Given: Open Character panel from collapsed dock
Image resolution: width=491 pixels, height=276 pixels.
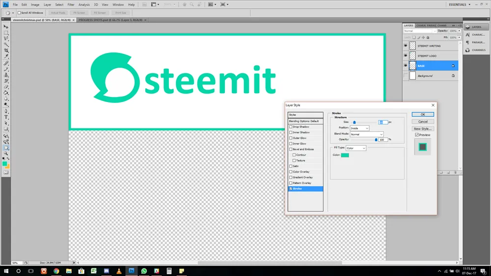Looking at the screenshot, I should (476, 35).
